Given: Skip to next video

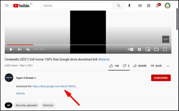Looking at the screenshot, I should tap(20, 49).
